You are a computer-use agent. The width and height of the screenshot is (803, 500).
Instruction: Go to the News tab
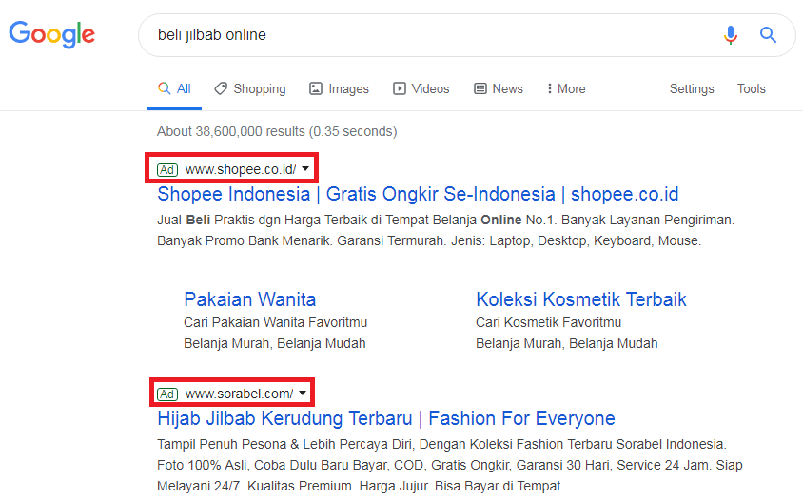499,88
